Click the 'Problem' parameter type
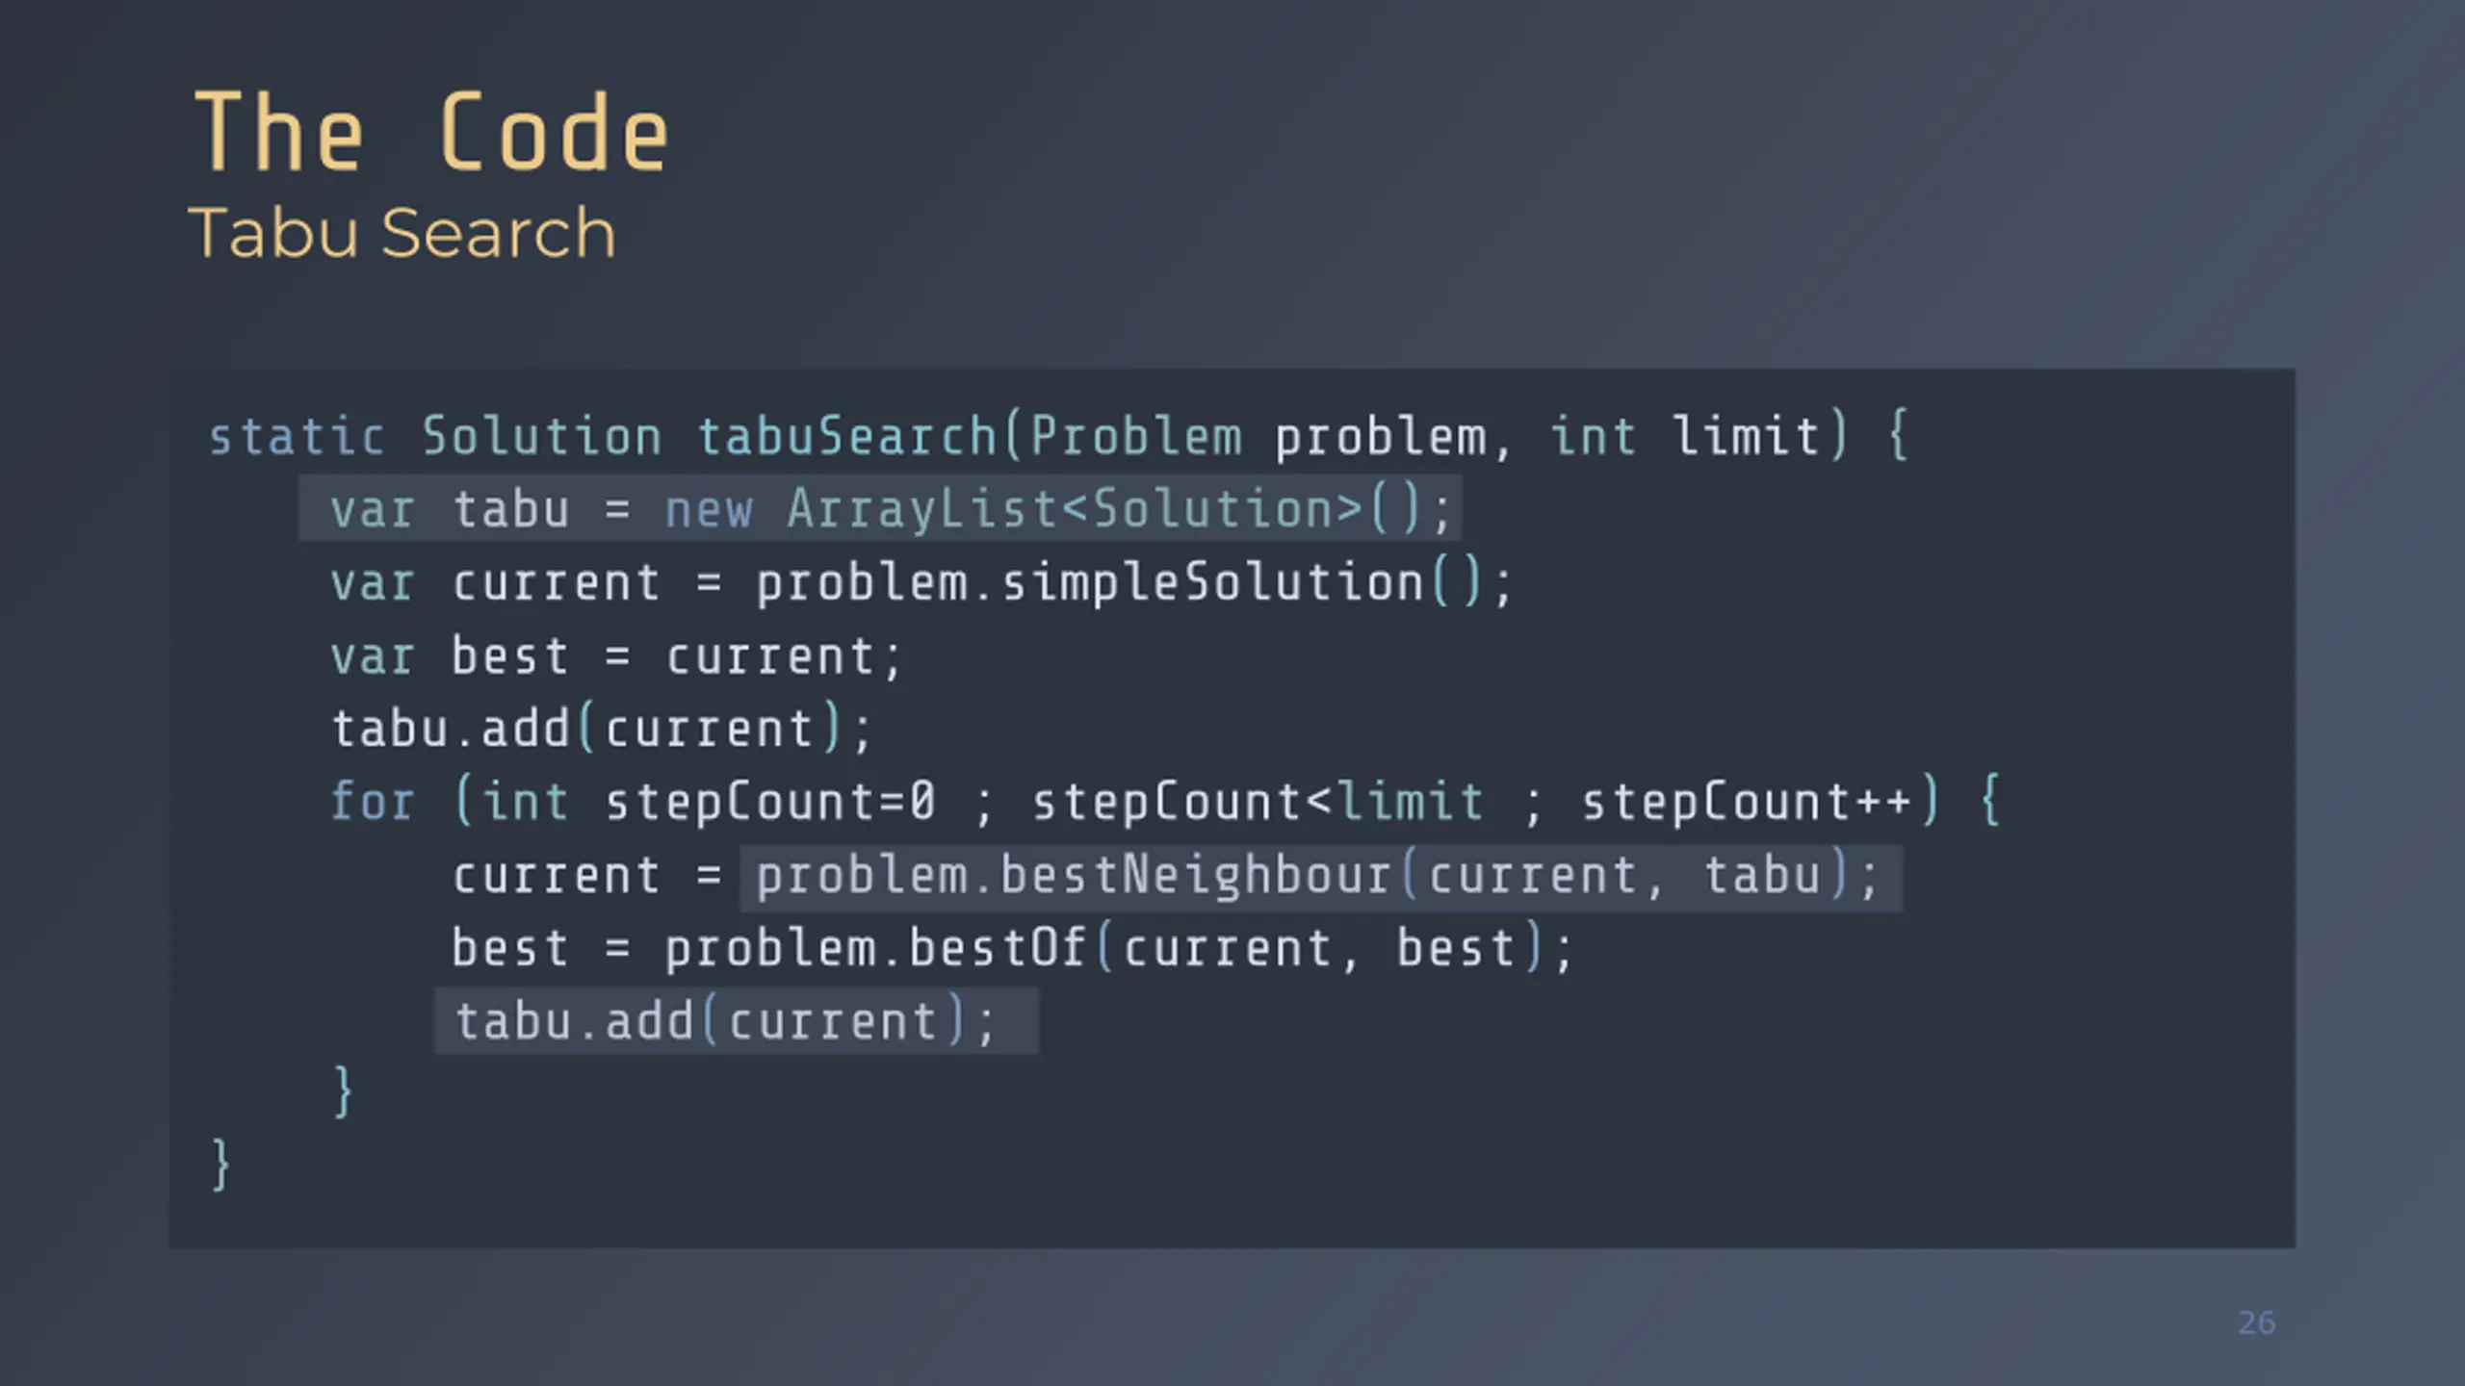 tap(1136, 436)
